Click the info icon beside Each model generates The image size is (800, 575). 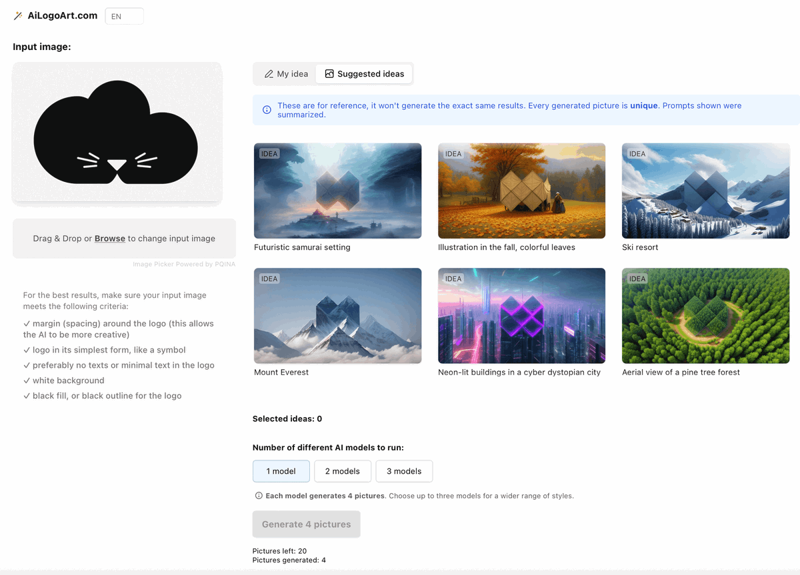point(259,496)
